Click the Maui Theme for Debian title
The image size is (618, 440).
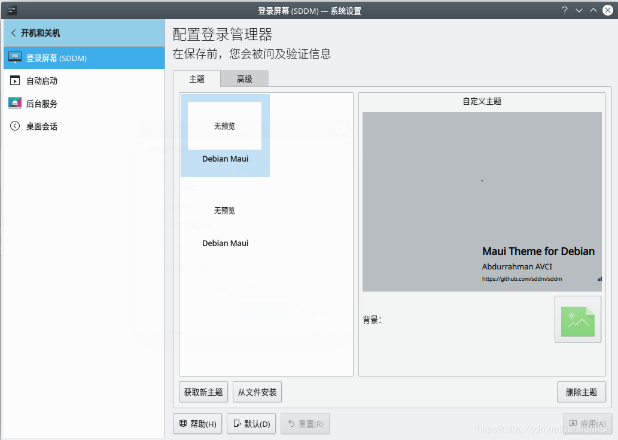(538, 251)
